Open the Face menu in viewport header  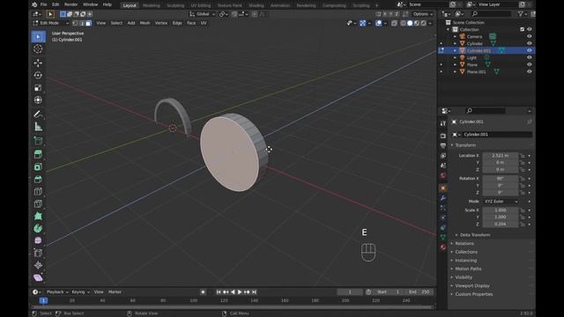tap(191, 23)
